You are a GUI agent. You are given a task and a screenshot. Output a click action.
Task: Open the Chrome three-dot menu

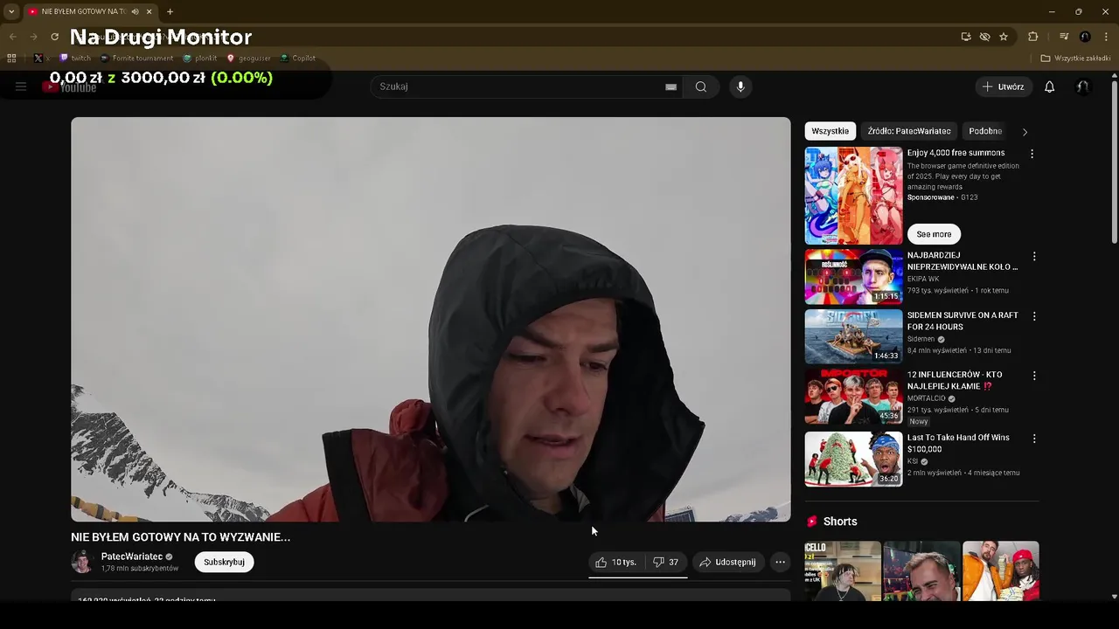(x=1107, y=37)
